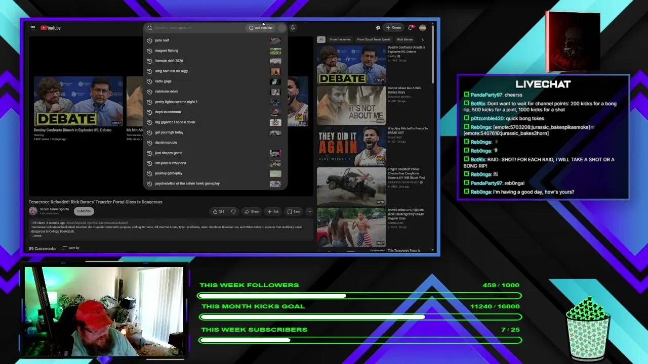
Task: Click the history icon beside 'radio gaga'
Action: 149,81
